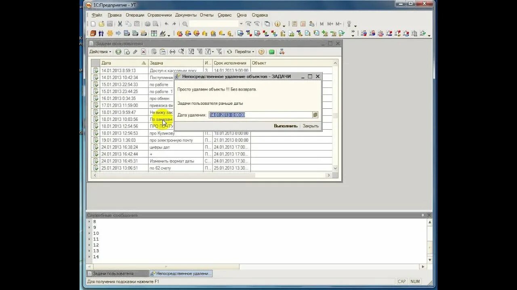The width and height of the screenshot is (517, 290).
Task: Sort by the Дата column header
Action: pos(124,63)
